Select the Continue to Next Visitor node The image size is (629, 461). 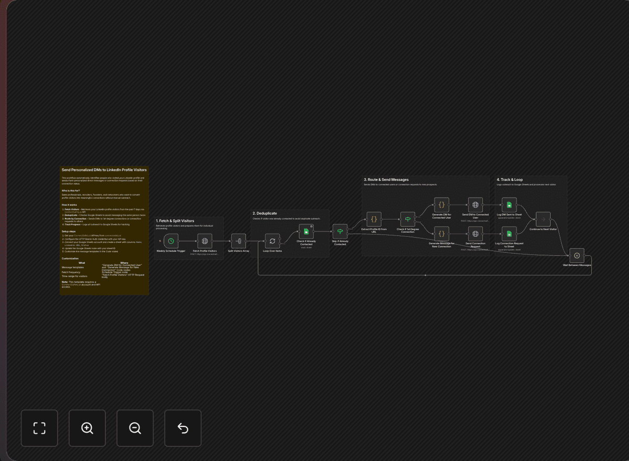[543, 220]
